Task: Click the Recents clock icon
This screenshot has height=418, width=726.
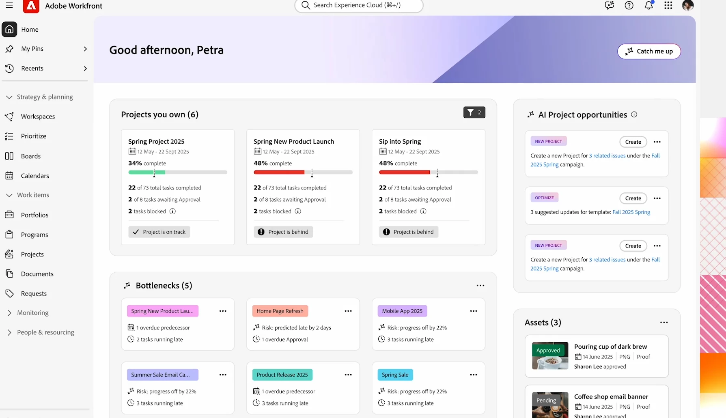Action: (9, 68)
